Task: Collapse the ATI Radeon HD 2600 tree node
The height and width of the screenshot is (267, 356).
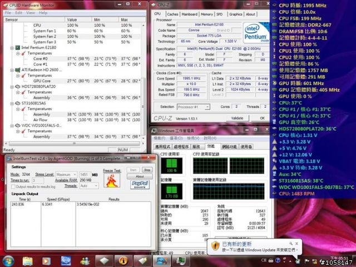Action: [12, 70]
